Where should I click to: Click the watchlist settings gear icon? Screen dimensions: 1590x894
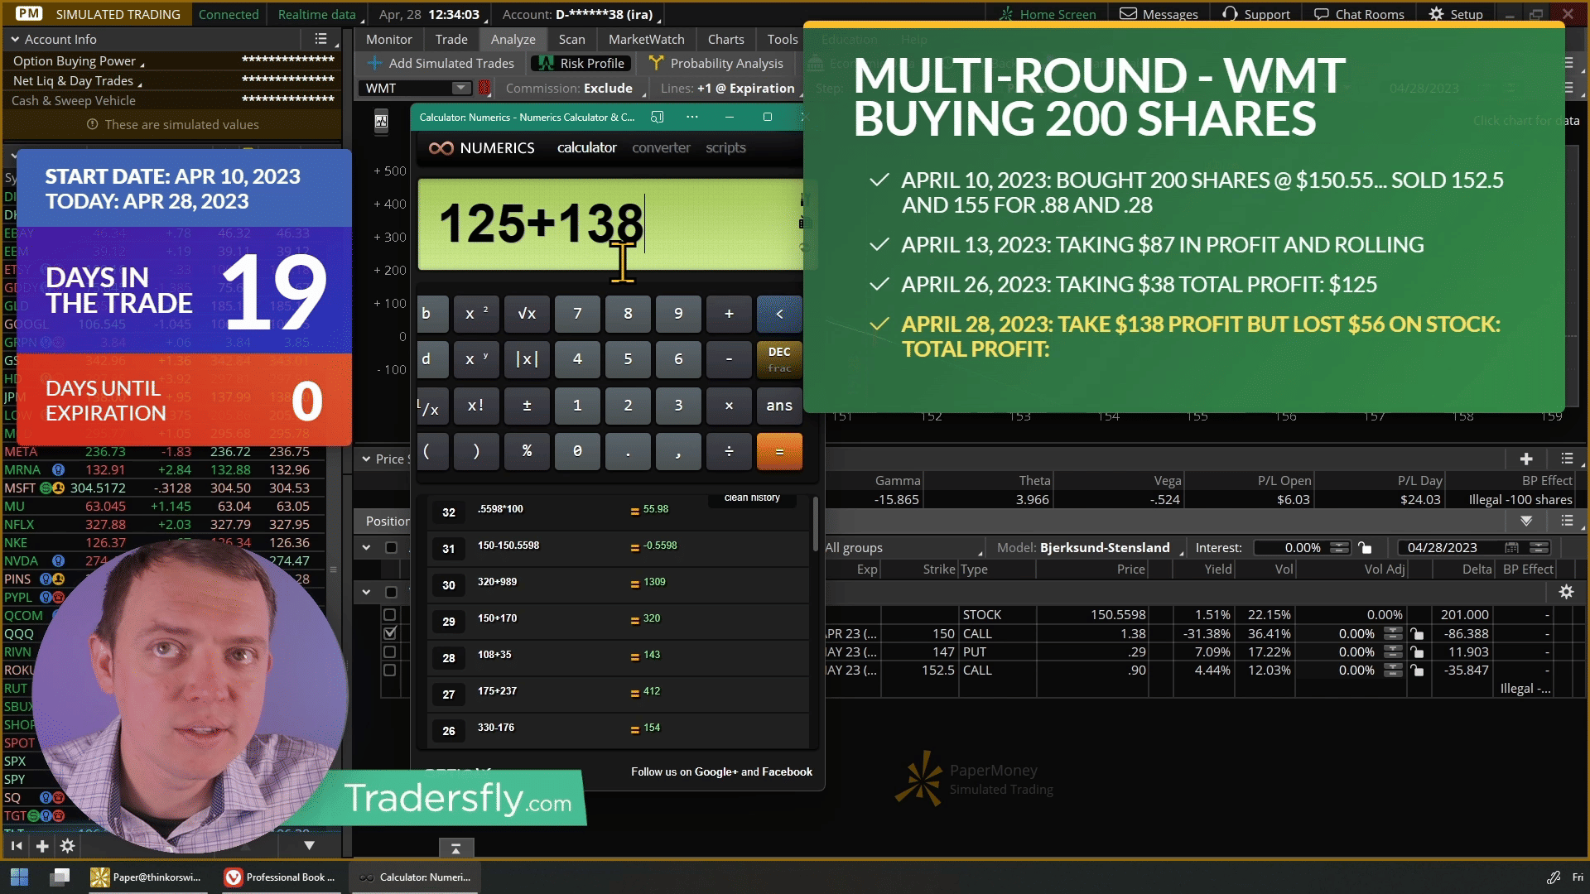coord(68,846)
